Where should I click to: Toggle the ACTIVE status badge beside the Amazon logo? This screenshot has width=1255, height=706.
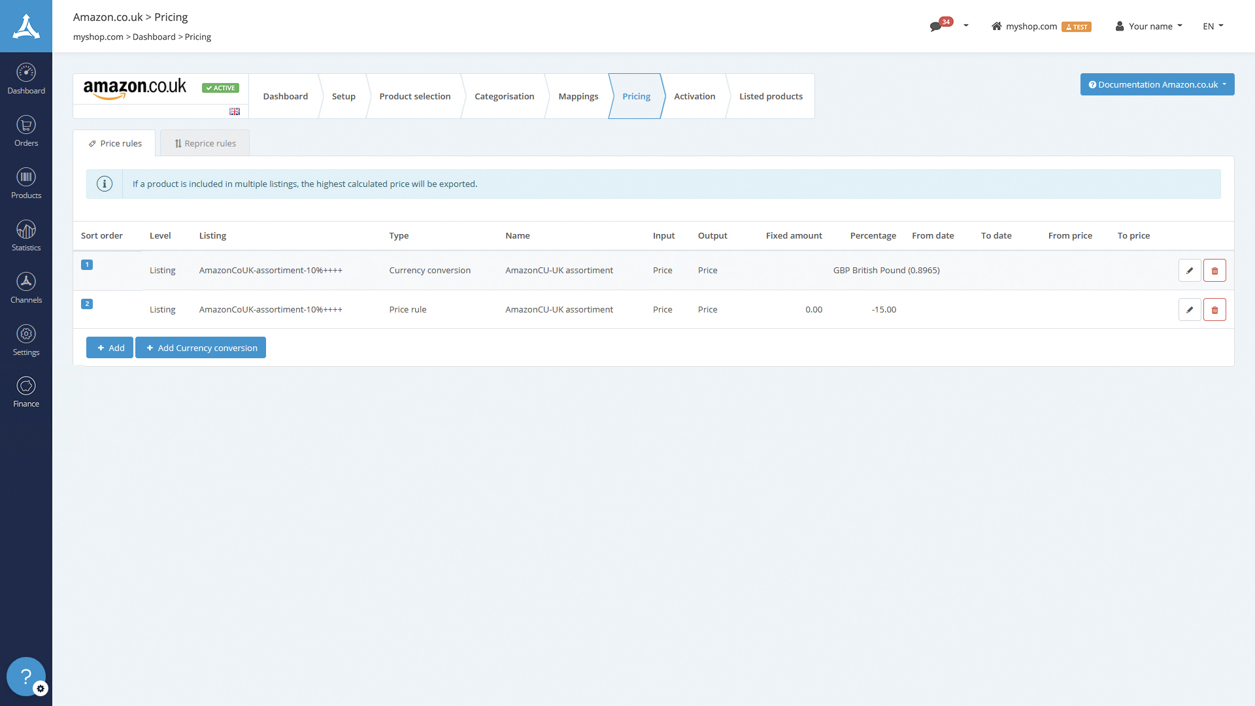[220, 88]
